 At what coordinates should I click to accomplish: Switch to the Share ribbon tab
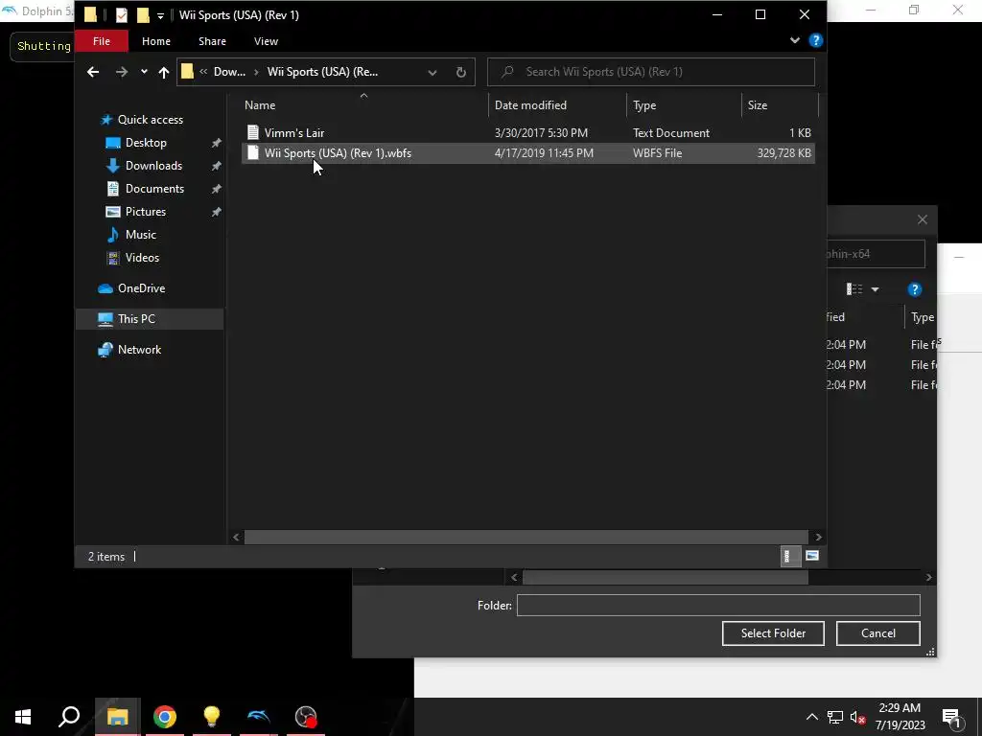point(212,41)
